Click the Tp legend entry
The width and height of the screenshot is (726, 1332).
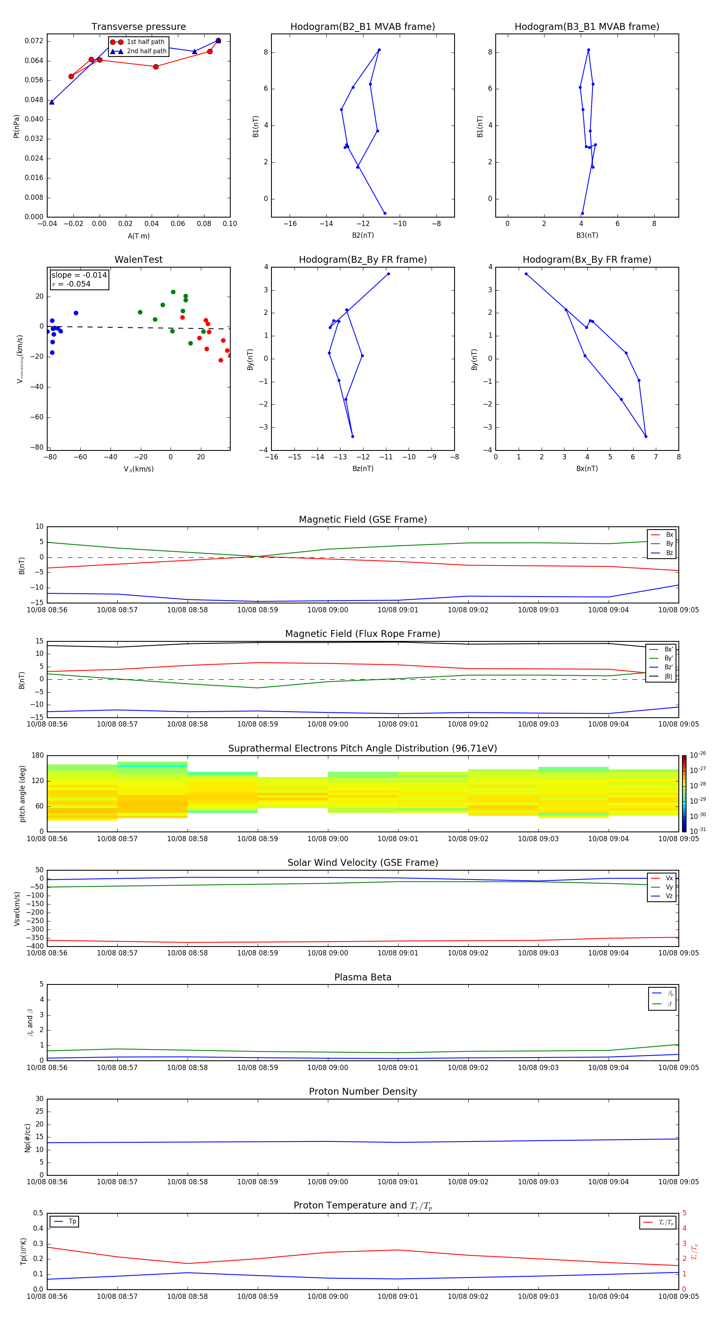pos(65,1221)
